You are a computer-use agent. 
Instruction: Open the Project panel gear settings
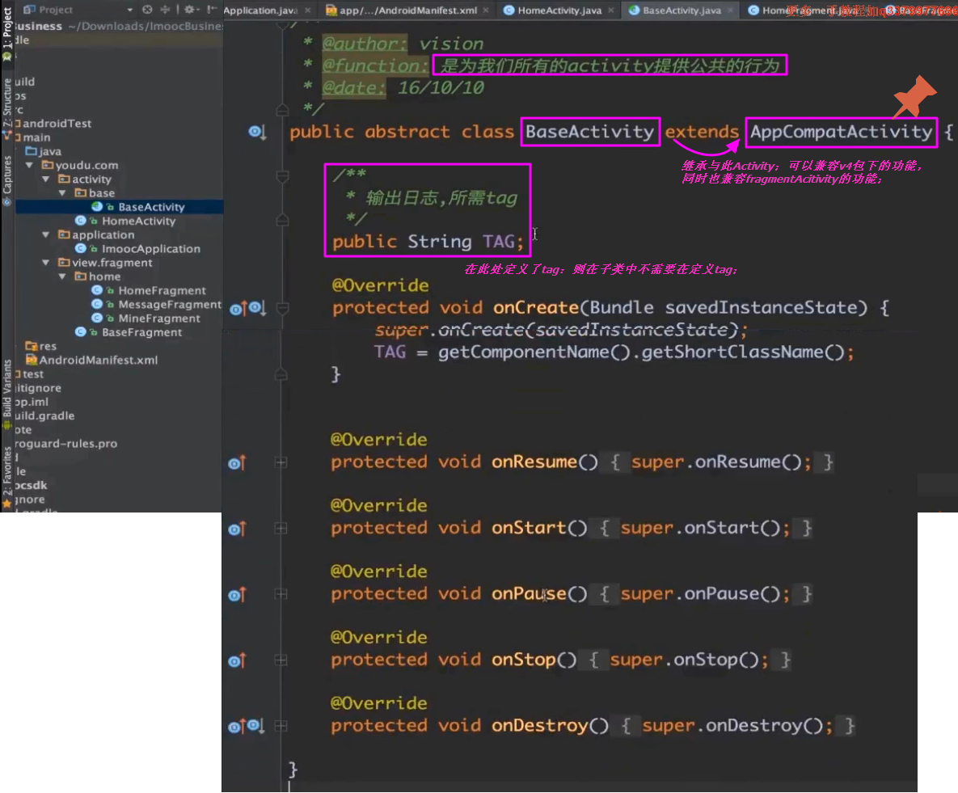click(x=191, y=10)
